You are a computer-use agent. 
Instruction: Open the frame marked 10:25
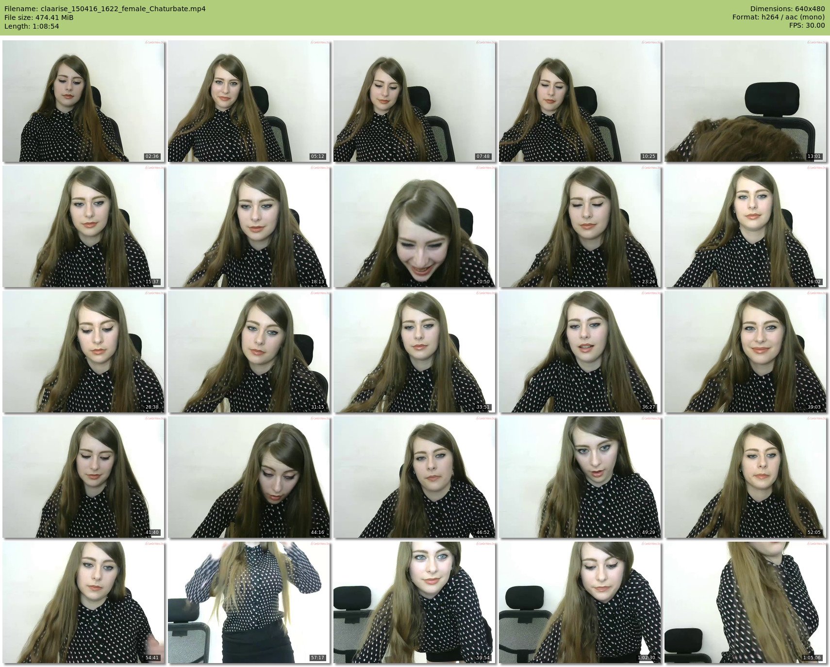click(x=580, y=101)
